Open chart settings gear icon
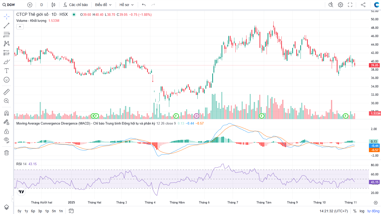381x214 pixels. [x=341, y=5]
